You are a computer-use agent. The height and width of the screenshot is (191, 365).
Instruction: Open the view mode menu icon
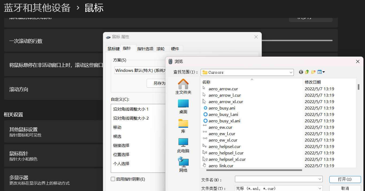click(321, 72)
